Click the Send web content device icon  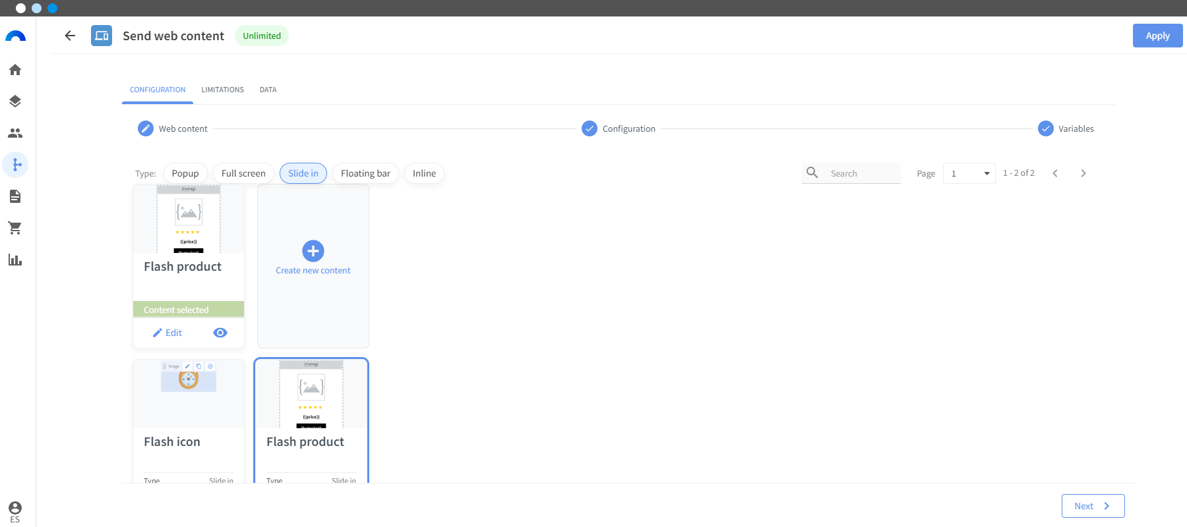point(102,36)
